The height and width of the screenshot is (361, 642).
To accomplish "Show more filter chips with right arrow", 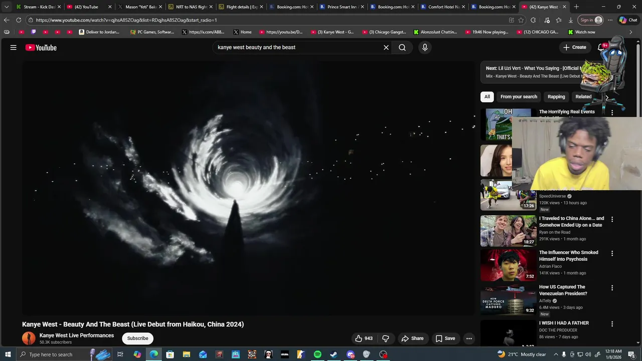I will pyautogui.click(x=607, y=97).
